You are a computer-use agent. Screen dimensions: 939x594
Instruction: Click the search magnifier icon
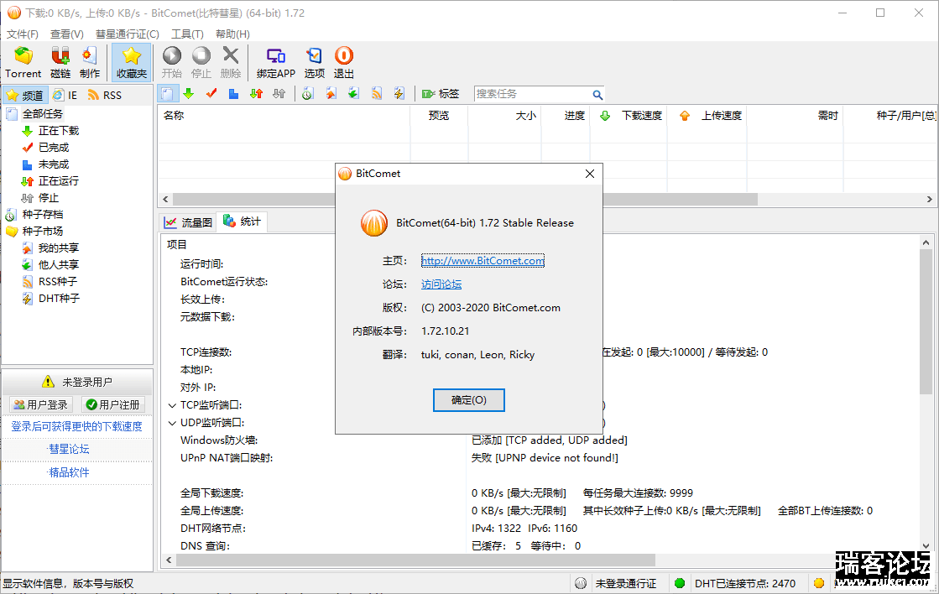[597, 95]
